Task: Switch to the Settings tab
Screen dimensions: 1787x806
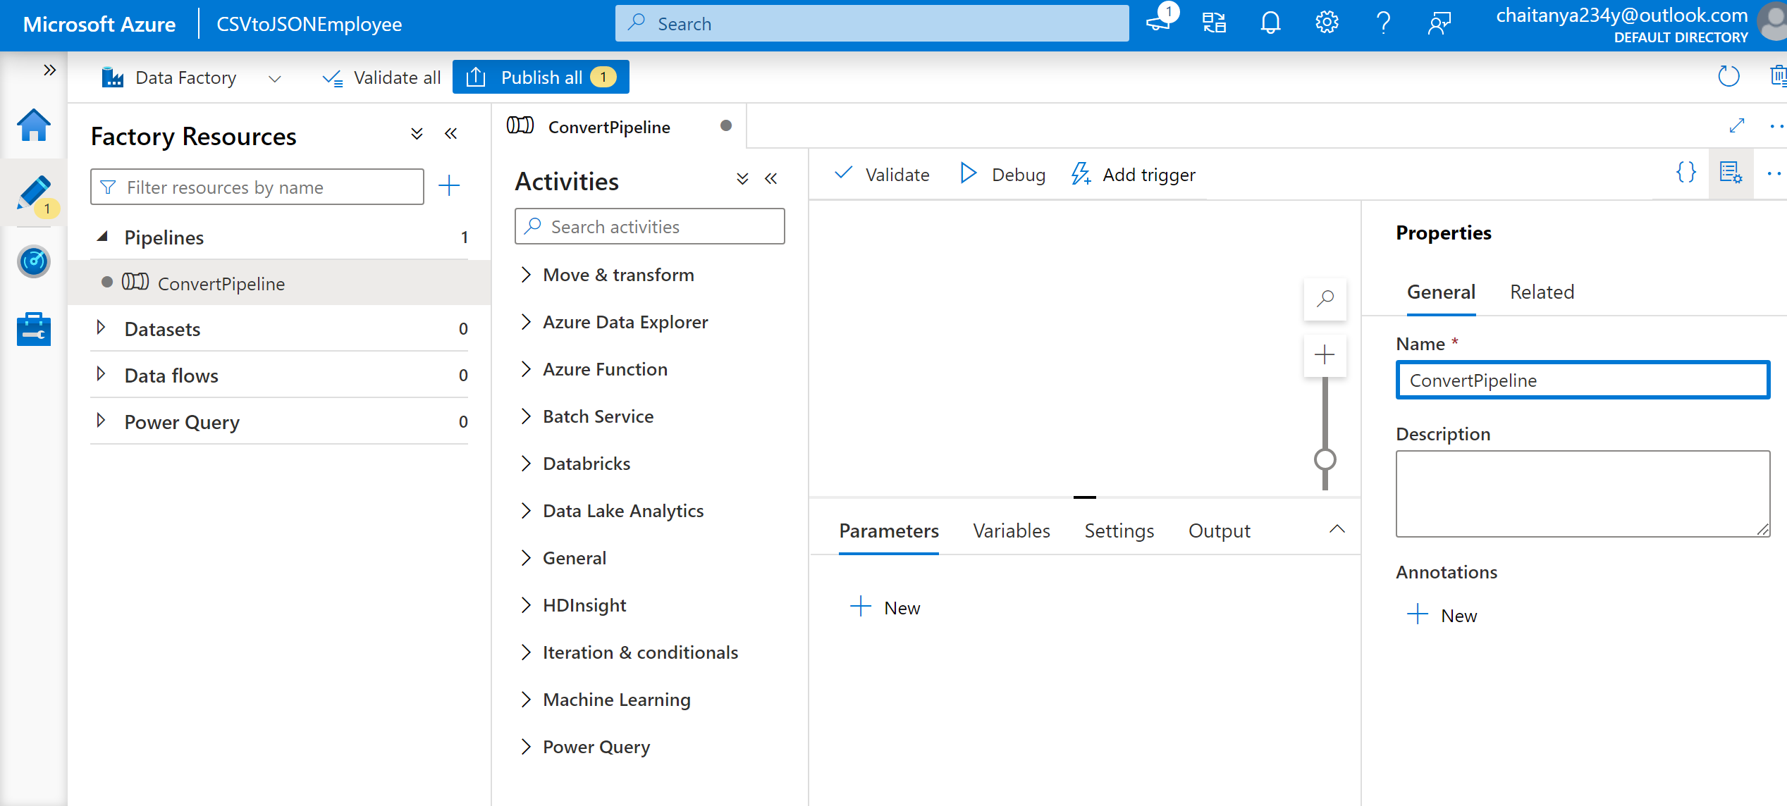Action: [1119, 531]
